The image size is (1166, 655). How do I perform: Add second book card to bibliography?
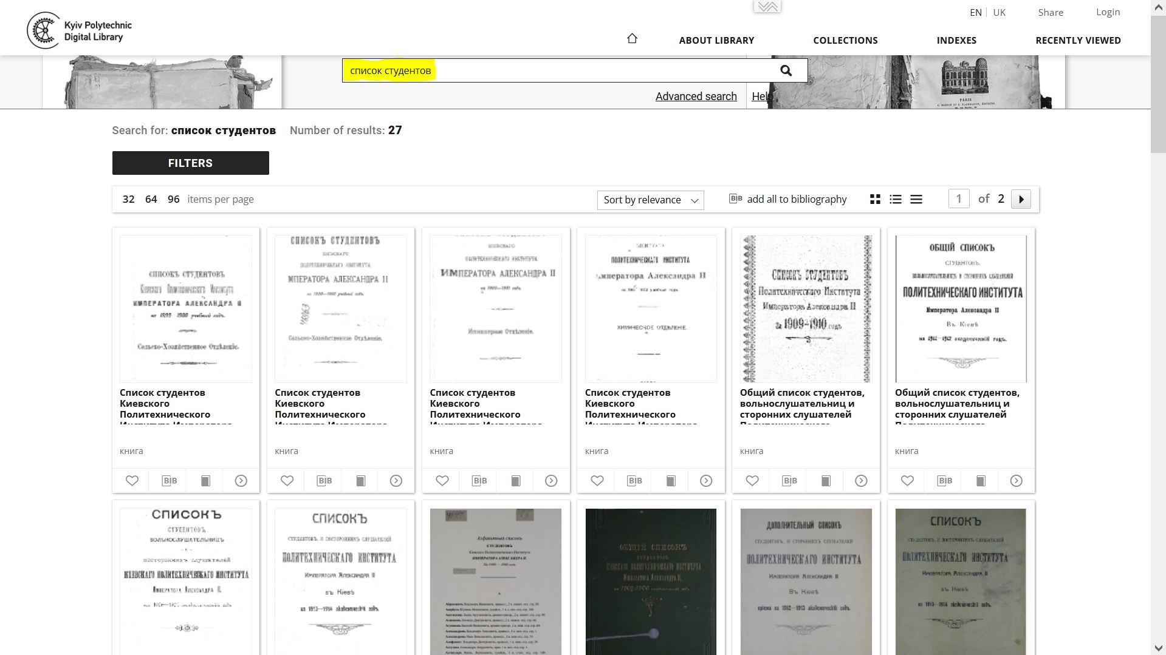324,481
